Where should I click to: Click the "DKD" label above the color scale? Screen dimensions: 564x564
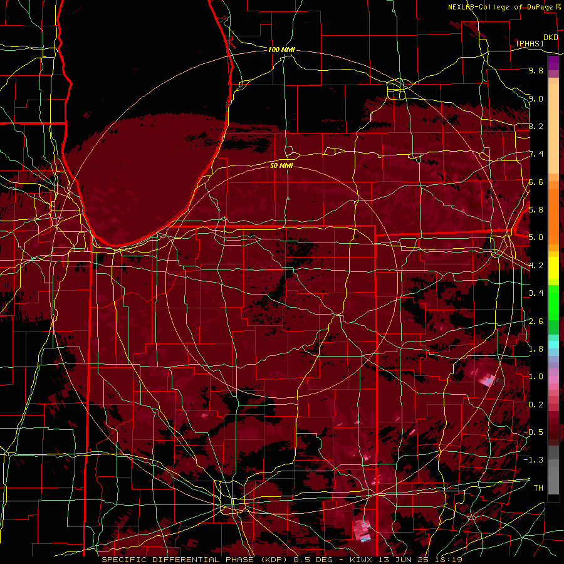pos(551,38)
